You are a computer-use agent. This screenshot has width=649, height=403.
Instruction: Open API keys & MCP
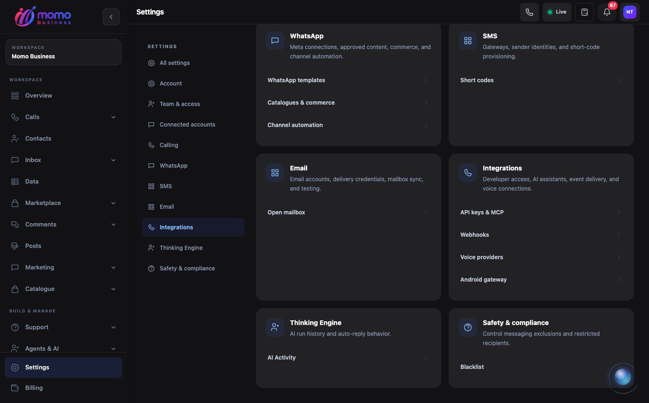coord(541,212)
